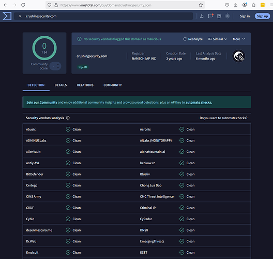Click the globe link domain icon
273x259 pixels.
point(239,56)
